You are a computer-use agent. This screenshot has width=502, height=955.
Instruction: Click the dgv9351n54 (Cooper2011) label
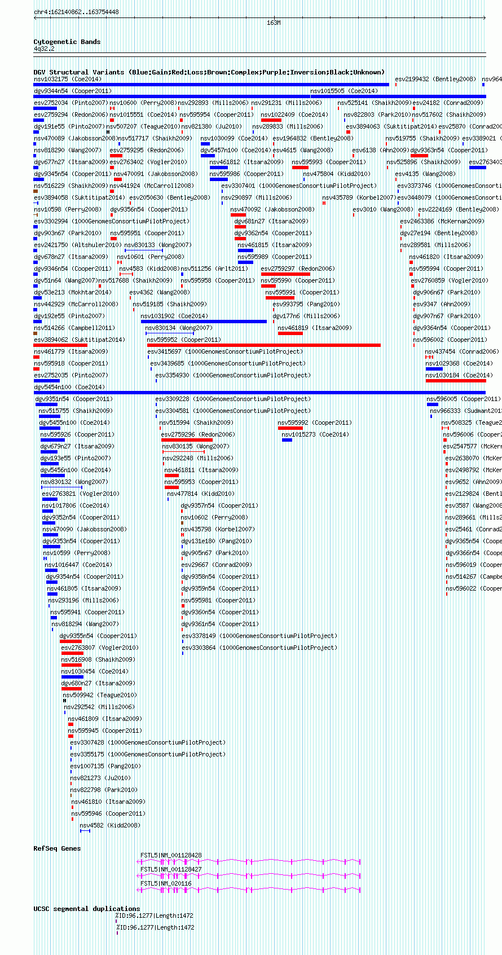(x=74, y=399)
